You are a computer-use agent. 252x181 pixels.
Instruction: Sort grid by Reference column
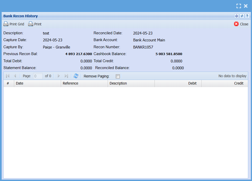(84, 83)
